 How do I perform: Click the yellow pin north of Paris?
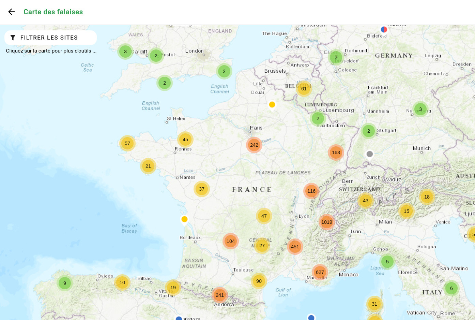click(272, 105)
